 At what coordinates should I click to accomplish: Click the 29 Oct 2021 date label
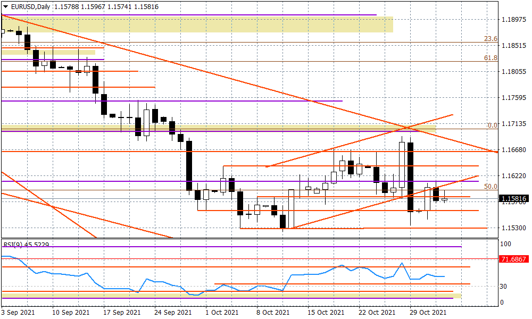coord(428,312)
